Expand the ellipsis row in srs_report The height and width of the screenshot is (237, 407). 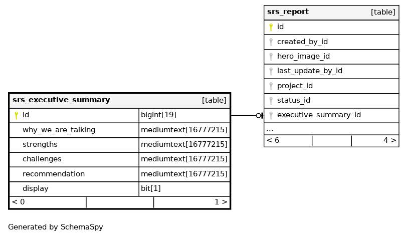[270, 129]
